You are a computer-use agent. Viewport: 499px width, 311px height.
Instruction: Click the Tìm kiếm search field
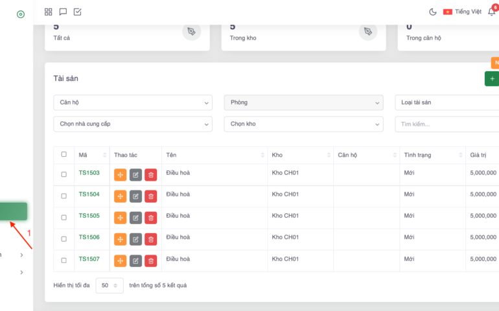coord(447,124)
